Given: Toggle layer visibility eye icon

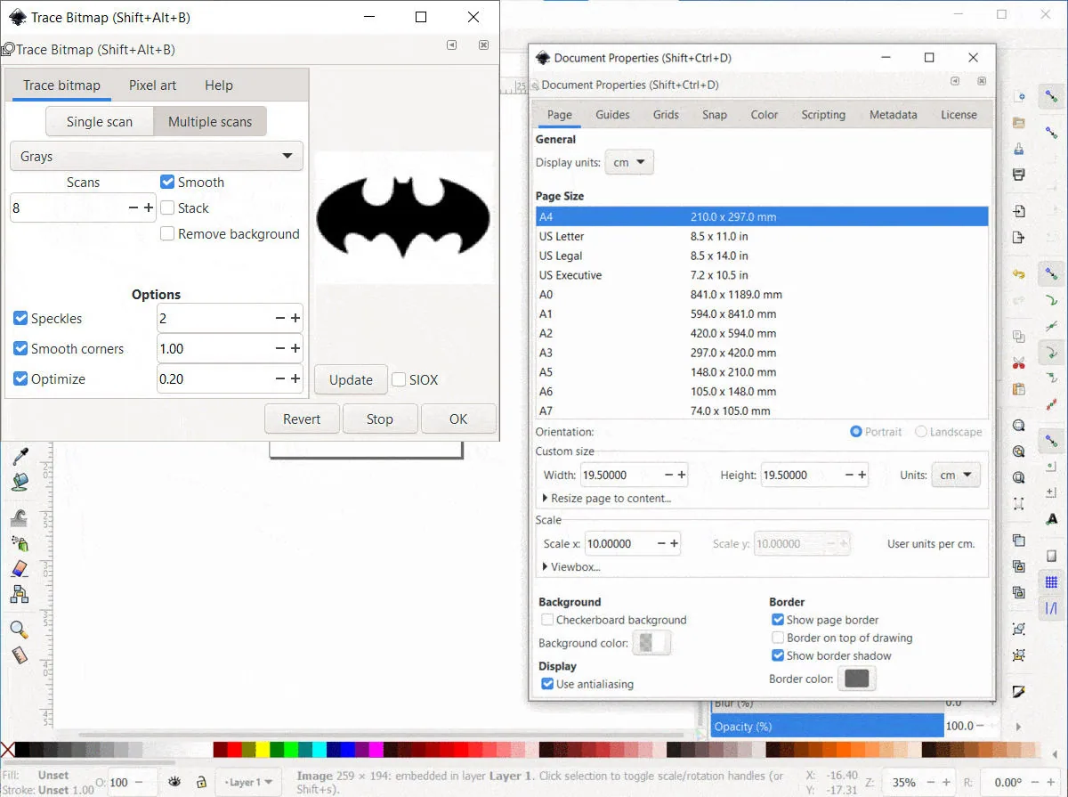Looking at the screenshot, I should [x=175, y=782].
